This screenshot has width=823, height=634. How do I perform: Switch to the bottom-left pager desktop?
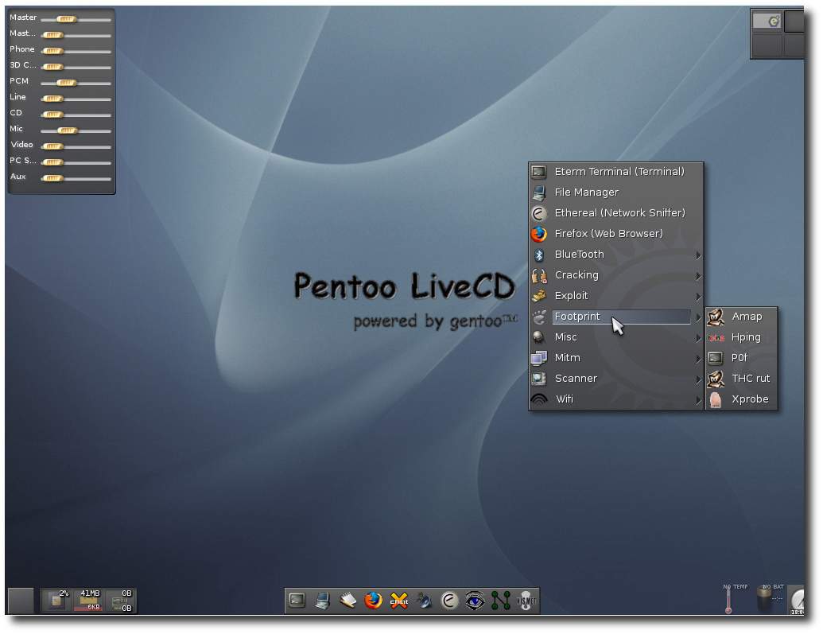[x=767, y=45]
